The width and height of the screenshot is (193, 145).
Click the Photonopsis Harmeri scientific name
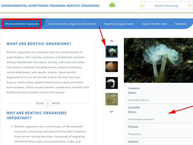click(x=141, y=119)
